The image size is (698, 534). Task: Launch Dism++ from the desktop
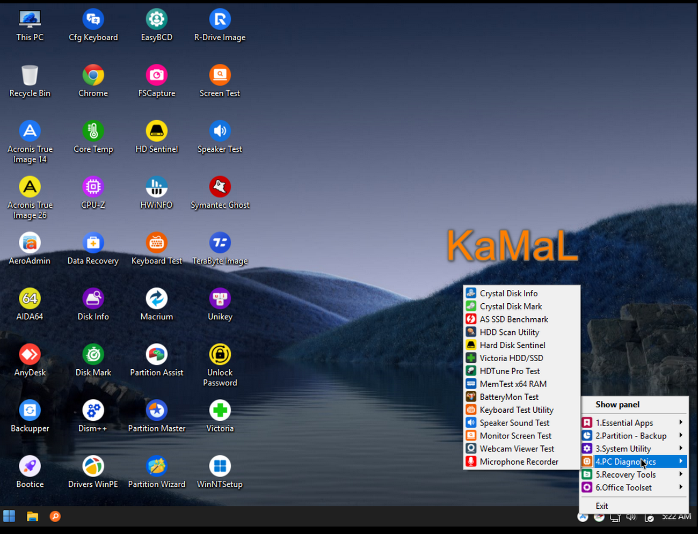[93, 417]
